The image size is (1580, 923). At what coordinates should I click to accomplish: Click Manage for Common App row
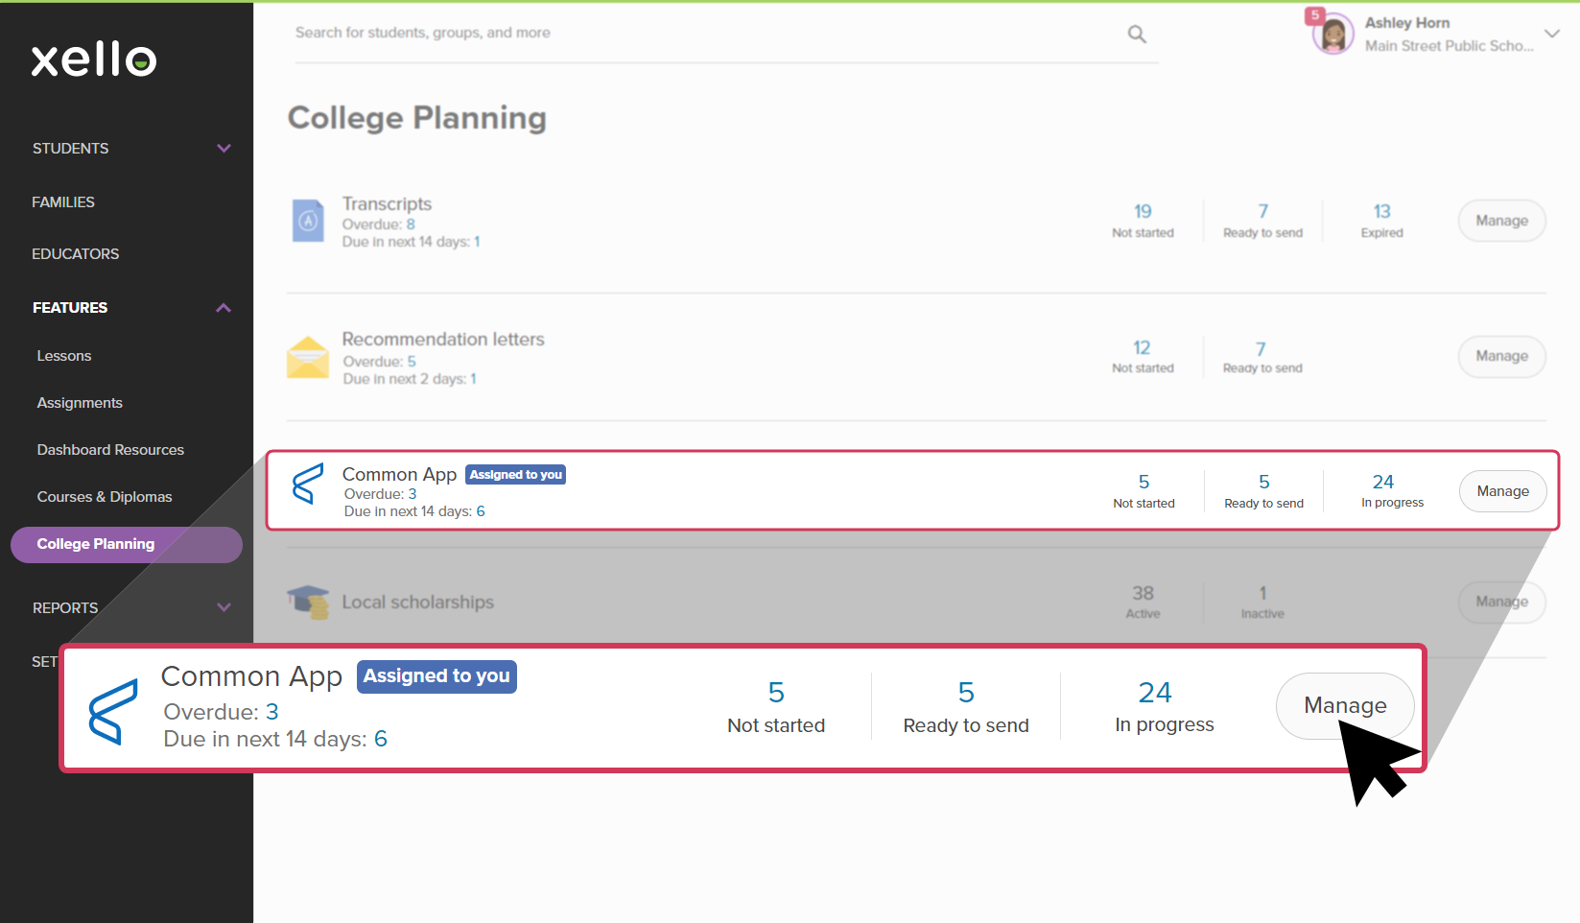click(x=1503, y=491)
